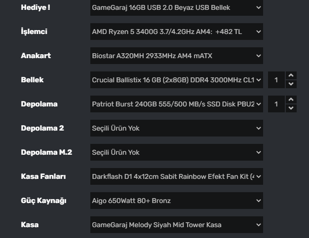This screenshot has width=309, height=238.
Task: Open the Depolama M.2 dropdown
Action: [x=176, y=152]
